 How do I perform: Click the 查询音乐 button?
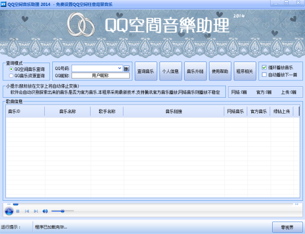pos(146,71)
